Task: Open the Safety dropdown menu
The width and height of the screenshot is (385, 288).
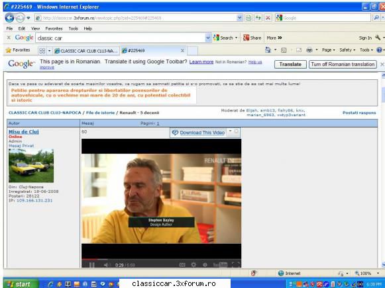Action: click(347, 50)
